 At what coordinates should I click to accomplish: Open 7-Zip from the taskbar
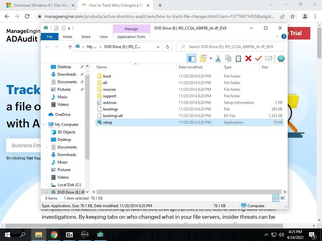[69, 235]
